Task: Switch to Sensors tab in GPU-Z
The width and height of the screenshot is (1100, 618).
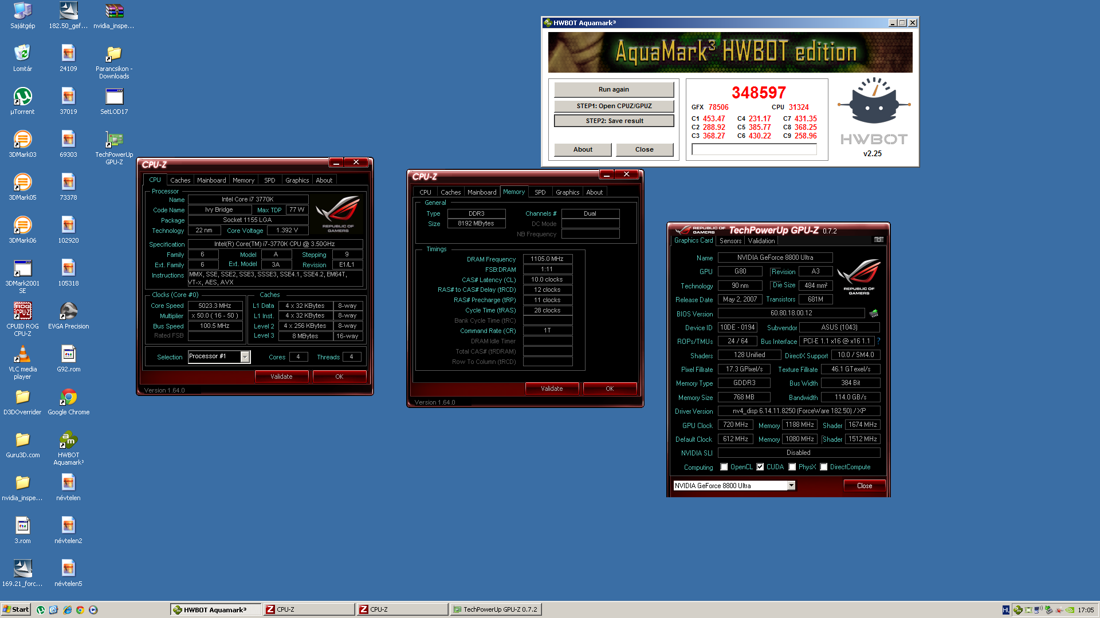Action: click(x=730, y=241)
